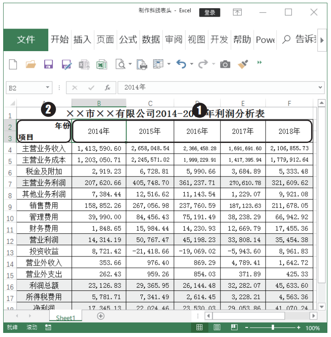
Task: Click the Format Painter brush icon
Action: click(243, 64)
